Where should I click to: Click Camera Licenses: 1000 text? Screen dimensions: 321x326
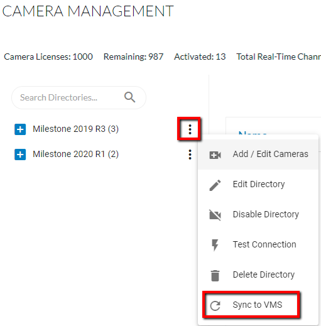click(x=48, y=57)
